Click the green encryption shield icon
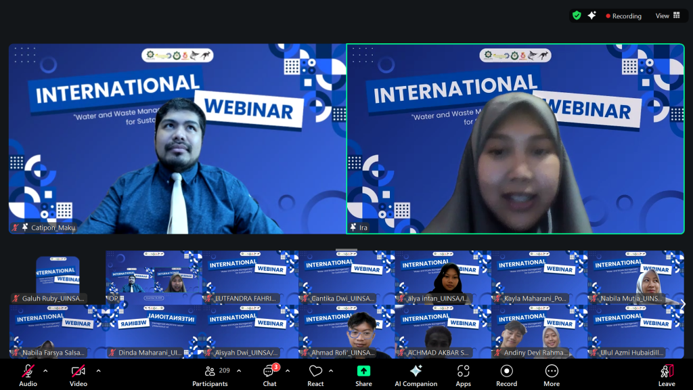The height and width of the screenshot is (390, 693). tap(577, 16)
